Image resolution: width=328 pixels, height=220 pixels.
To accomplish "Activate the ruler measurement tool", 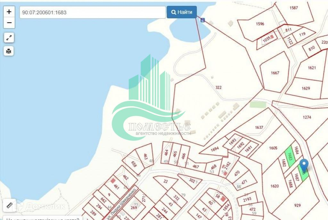I will pos(9,205).
